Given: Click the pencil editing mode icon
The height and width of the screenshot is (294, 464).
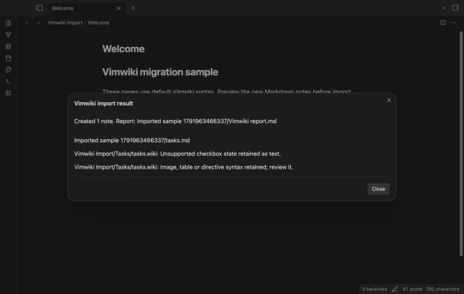Looking at the screenshot, I should (394, 289).
